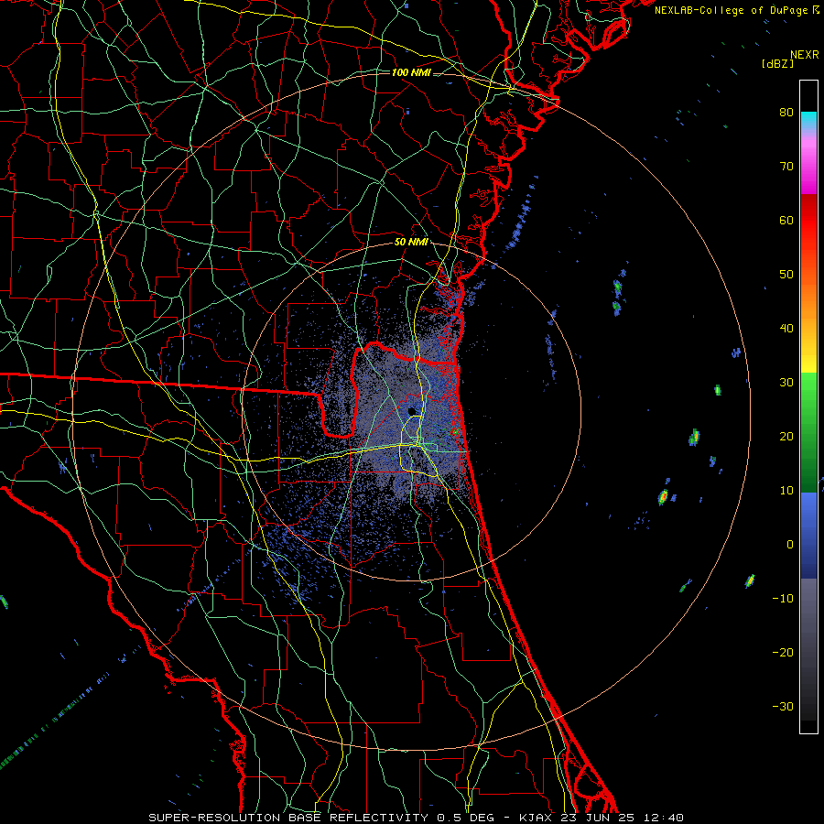Screen dimensions: 824x824
Task: Click the 50 NMI range ring label
Action: pos(411,243)
